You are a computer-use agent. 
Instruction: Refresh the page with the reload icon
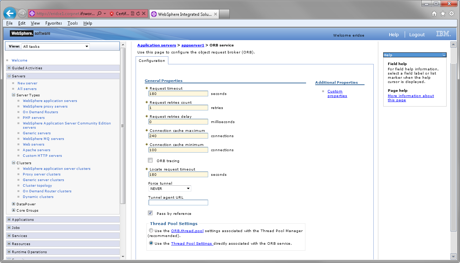138,14
